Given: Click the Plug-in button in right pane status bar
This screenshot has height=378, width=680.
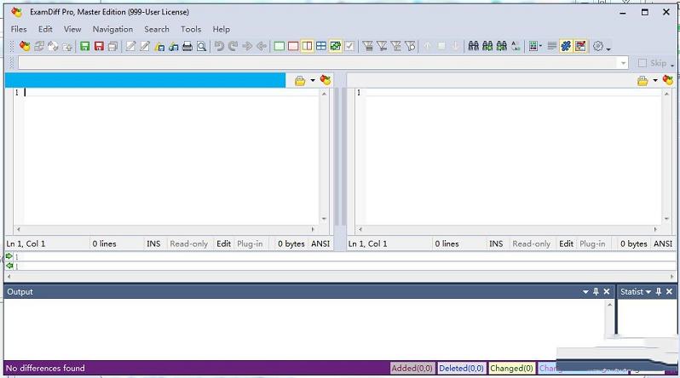Looking at the screenshot, I should [x=592, y=243].
